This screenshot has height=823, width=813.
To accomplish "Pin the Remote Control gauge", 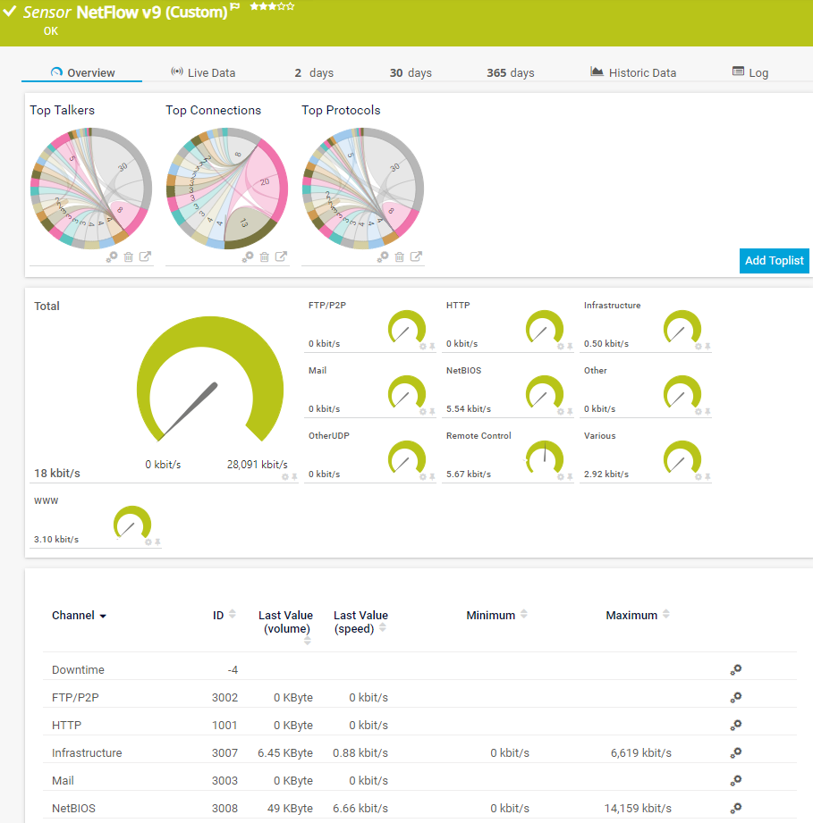I will coord(570,477).
